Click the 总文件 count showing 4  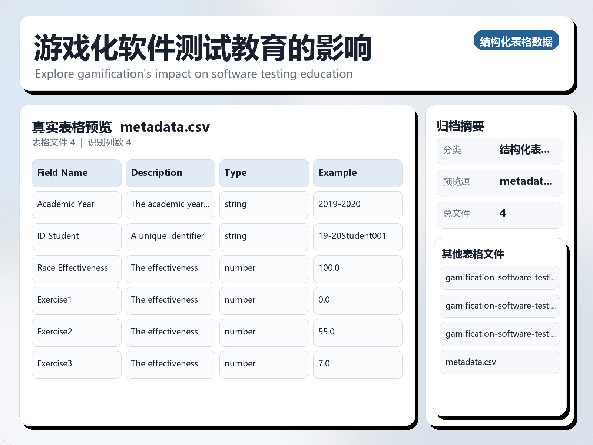(503, 213)
